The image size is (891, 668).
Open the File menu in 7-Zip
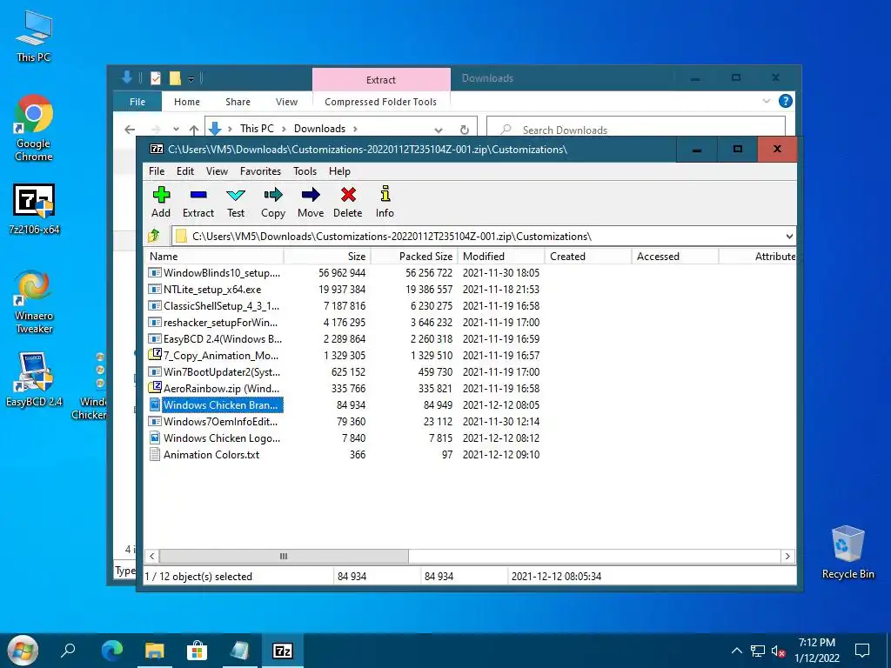[157, 171]
